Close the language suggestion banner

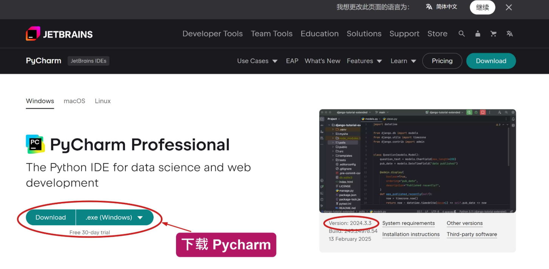pyautogui.click(x=509, y=7)
